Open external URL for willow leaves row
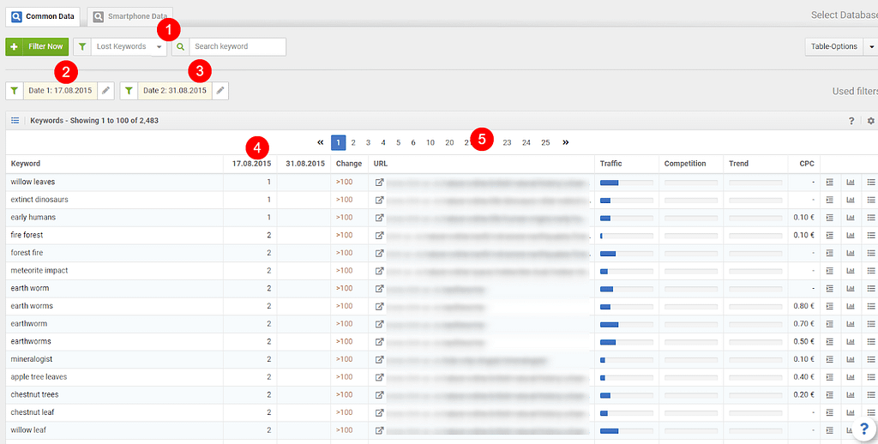Viewport: 878px width, 444px height. click(379, 183)
